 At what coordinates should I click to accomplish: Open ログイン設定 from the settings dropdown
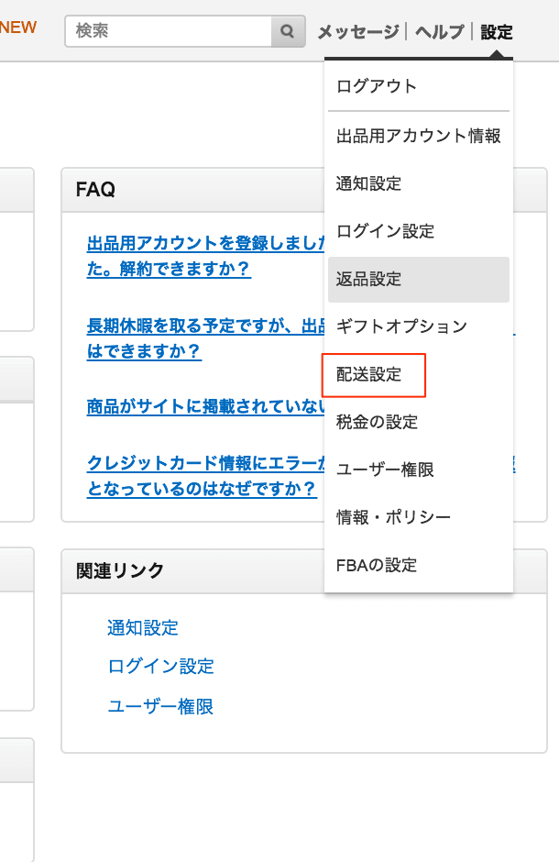(x=386, y=231)
